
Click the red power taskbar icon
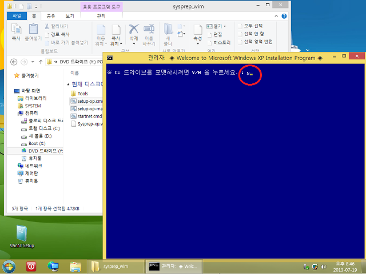pos(31,267)
